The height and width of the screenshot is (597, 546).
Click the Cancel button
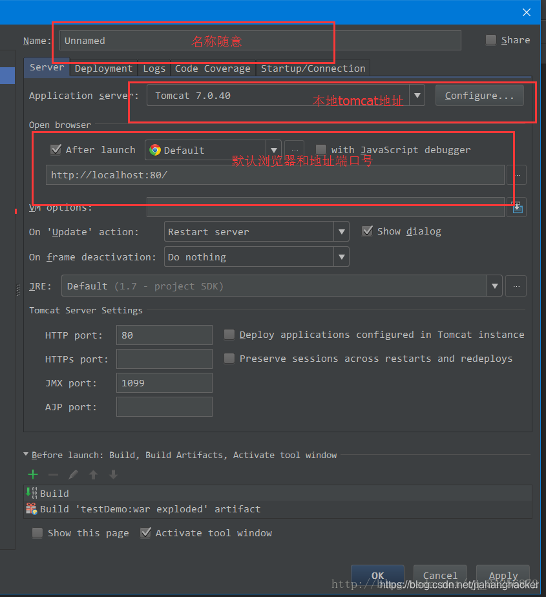[x=440, y=575]
